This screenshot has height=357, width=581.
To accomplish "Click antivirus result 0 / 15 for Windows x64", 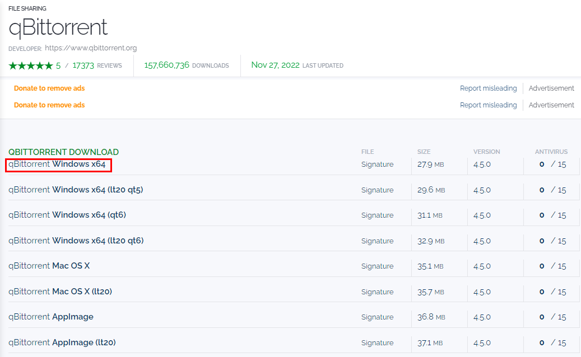I will point(553,165).
